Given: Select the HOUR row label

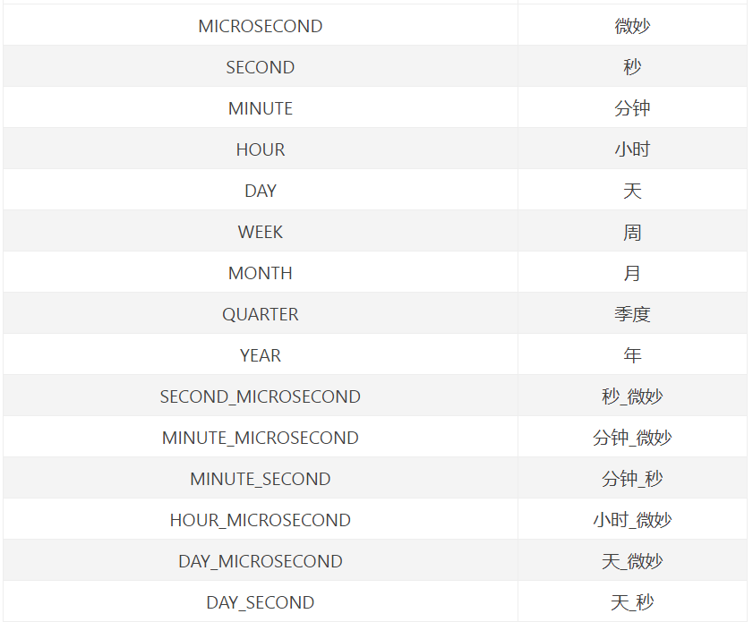Looking at the screenshot, I should click(261, 149).
